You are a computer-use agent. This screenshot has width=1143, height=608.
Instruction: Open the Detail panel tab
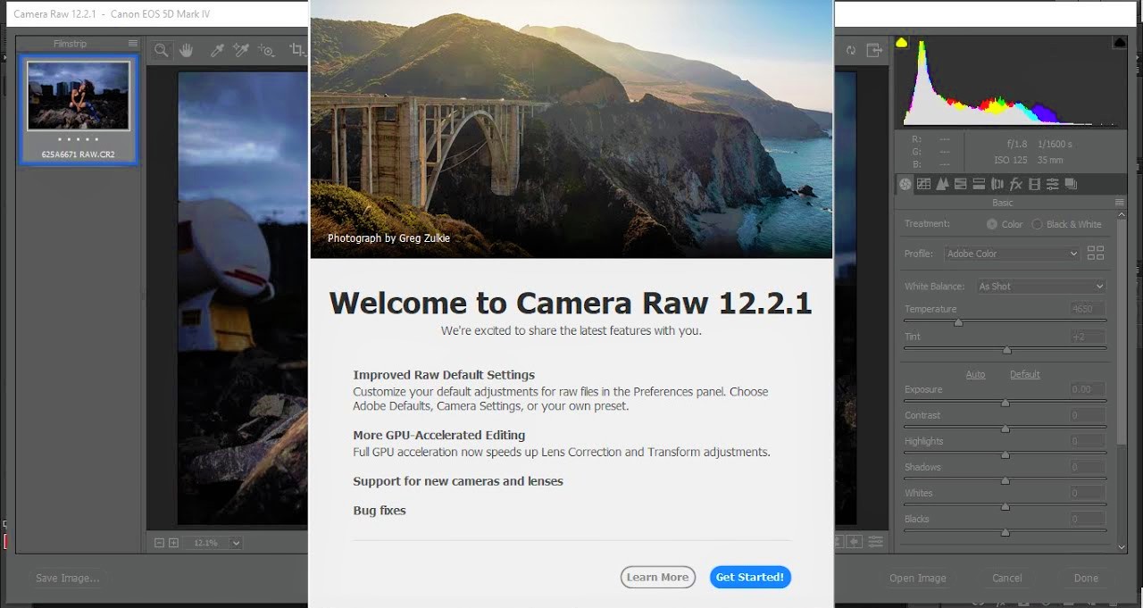[942, 184]
